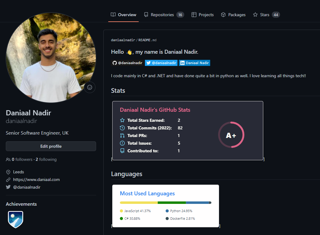Click the yellow JavaScript dot in Most Used Languages
This screenshot has height=235, width=320.
point(121,211)
